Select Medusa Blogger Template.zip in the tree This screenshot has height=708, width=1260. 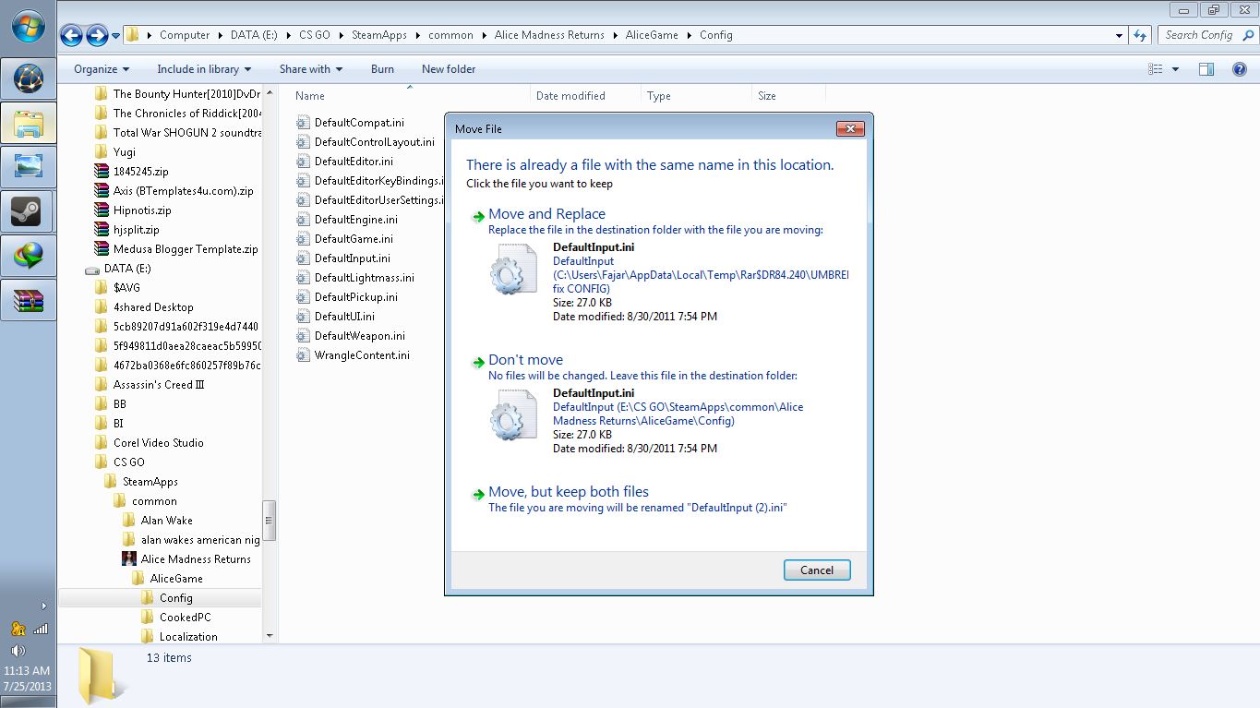(x=176, y=249)
